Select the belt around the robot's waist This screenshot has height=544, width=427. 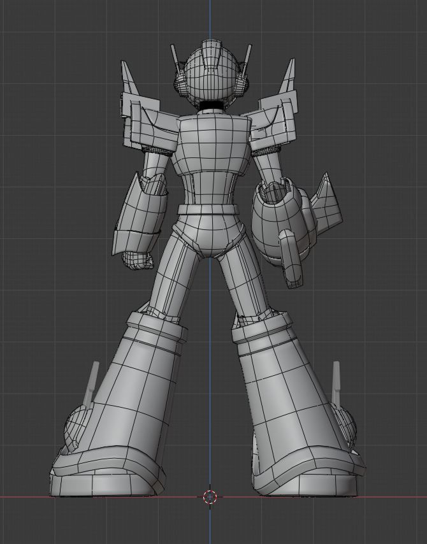[x=208, y=209]
